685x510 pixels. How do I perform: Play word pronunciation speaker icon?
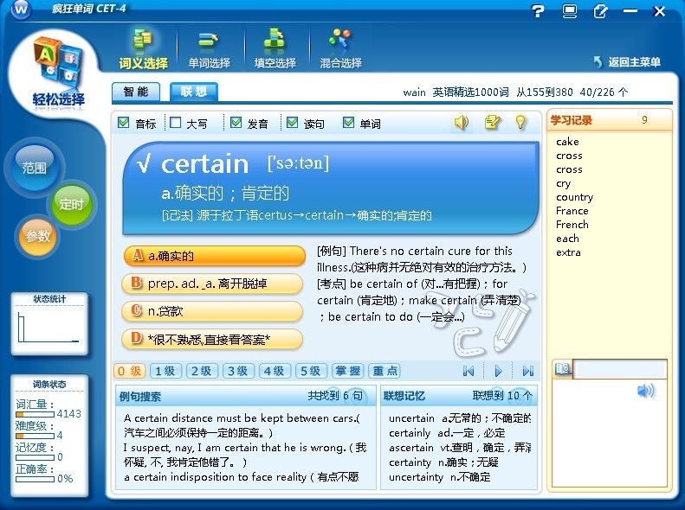(x=462, y=123)
